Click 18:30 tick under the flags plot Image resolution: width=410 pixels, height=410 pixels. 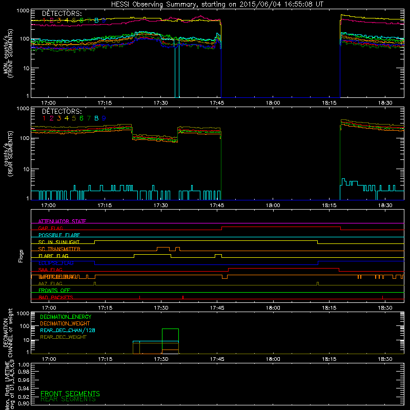pos(385,308)
